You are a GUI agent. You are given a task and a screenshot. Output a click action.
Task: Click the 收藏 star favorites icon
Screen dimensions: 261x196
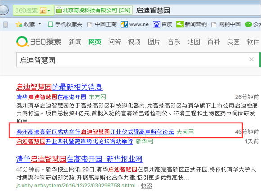tap(19, 24)
